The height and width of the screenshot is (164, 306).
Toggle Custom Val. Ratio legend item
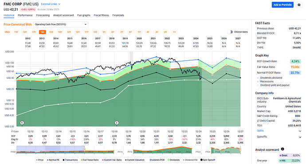tap(112, 160)
